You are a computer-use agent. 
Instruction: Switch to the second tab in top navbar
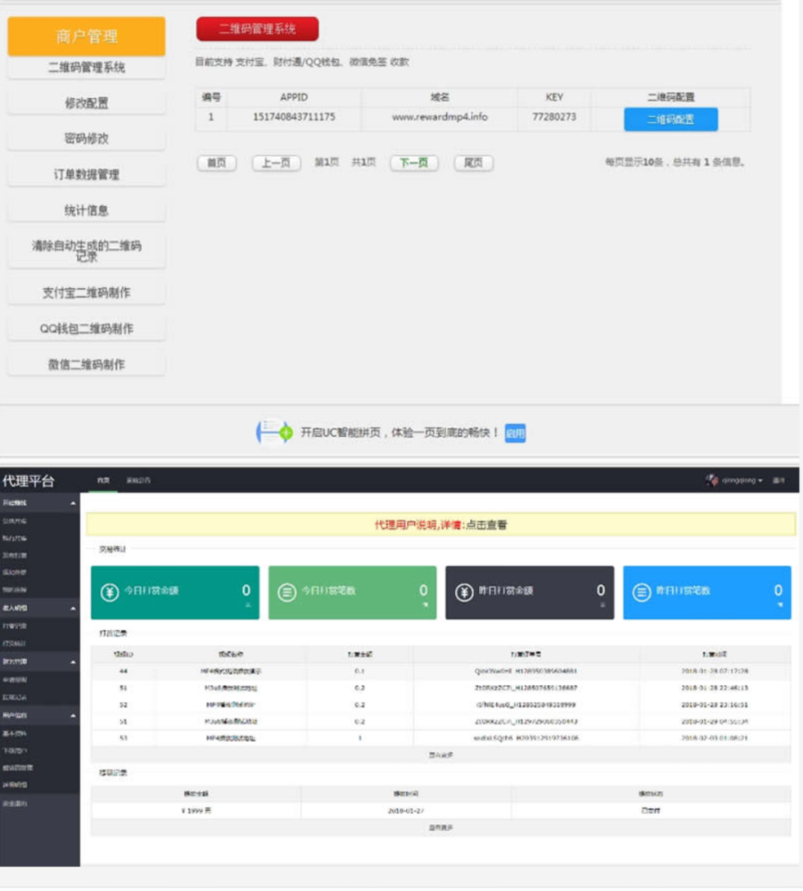pos(138,480)
